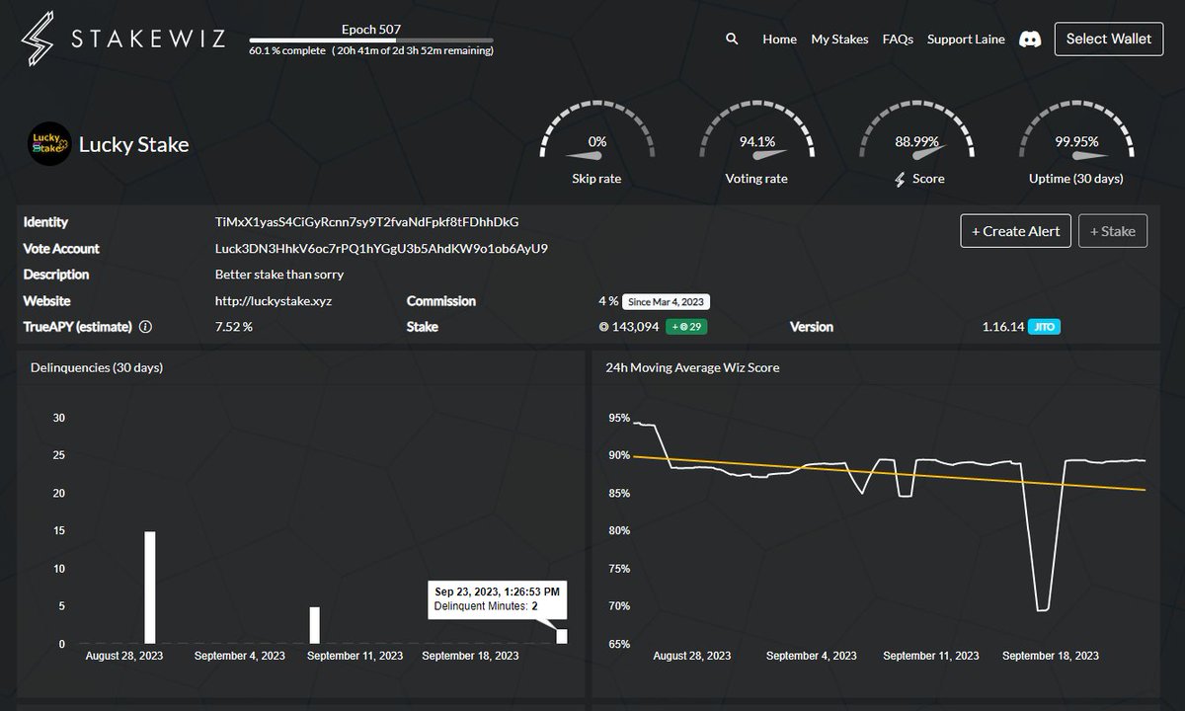Click the green +29 stake change badge
1185x711 pixels.
coord(687,327)
